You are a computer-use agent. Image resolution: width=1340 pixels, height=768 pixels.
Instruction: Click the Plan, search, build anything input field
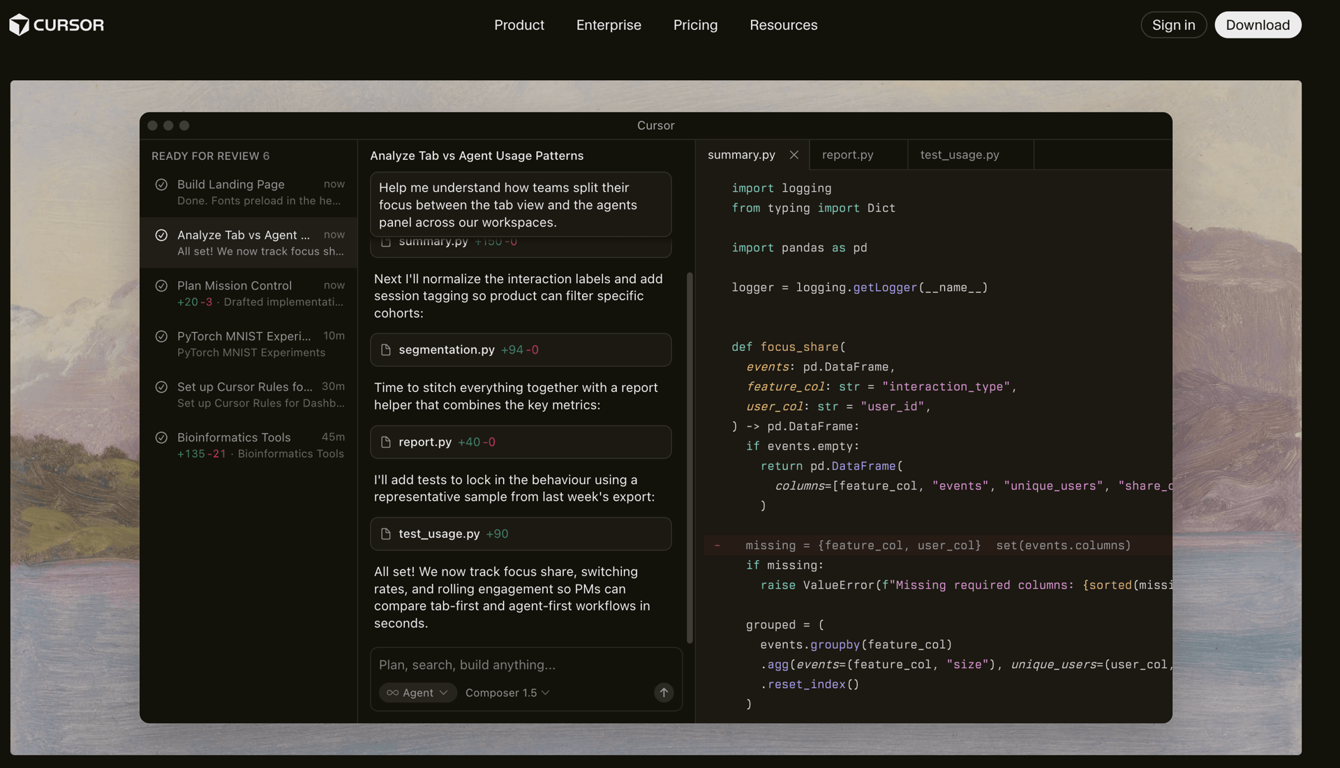pos(466,665)
